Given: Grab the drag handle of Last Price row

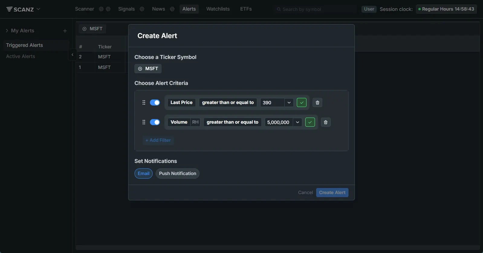Looking at the screenshot, I should (144, 102).
